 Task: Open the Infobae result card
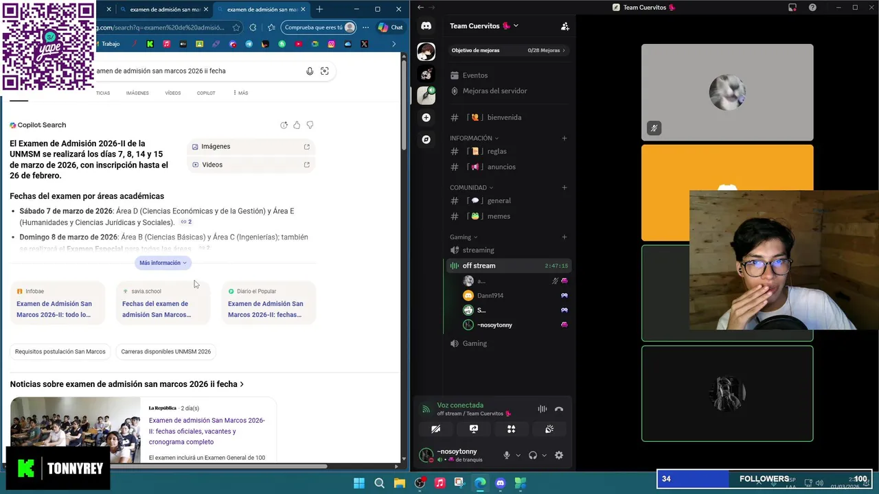pos(58,303)
